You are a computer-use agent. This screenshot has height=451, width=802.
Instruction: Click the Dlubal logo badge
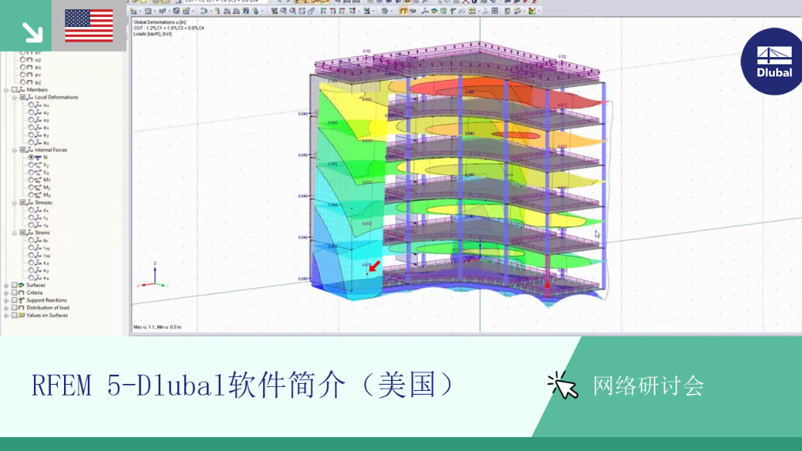[x=773, y=62]
